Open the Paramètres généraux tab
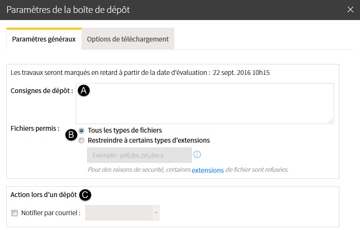360x230 pixels. pos(44,39)
